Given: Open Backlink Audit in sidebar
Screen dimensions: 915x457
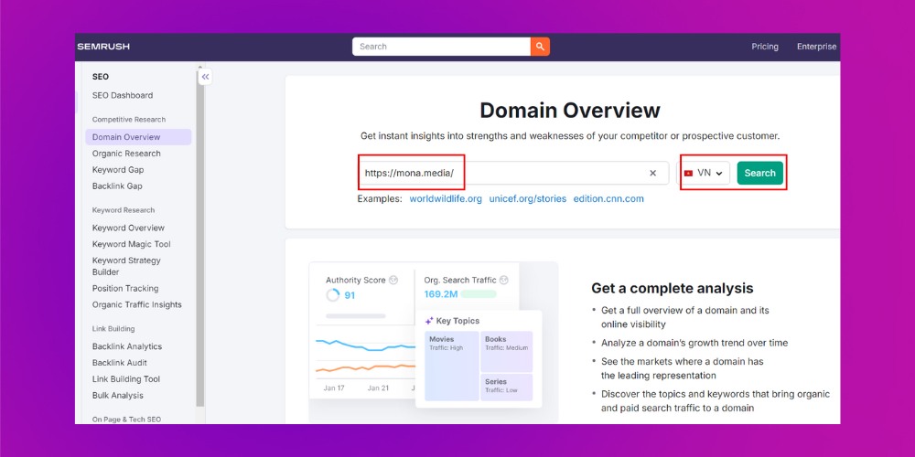Looking at the screenshot, I should point(120,363).
